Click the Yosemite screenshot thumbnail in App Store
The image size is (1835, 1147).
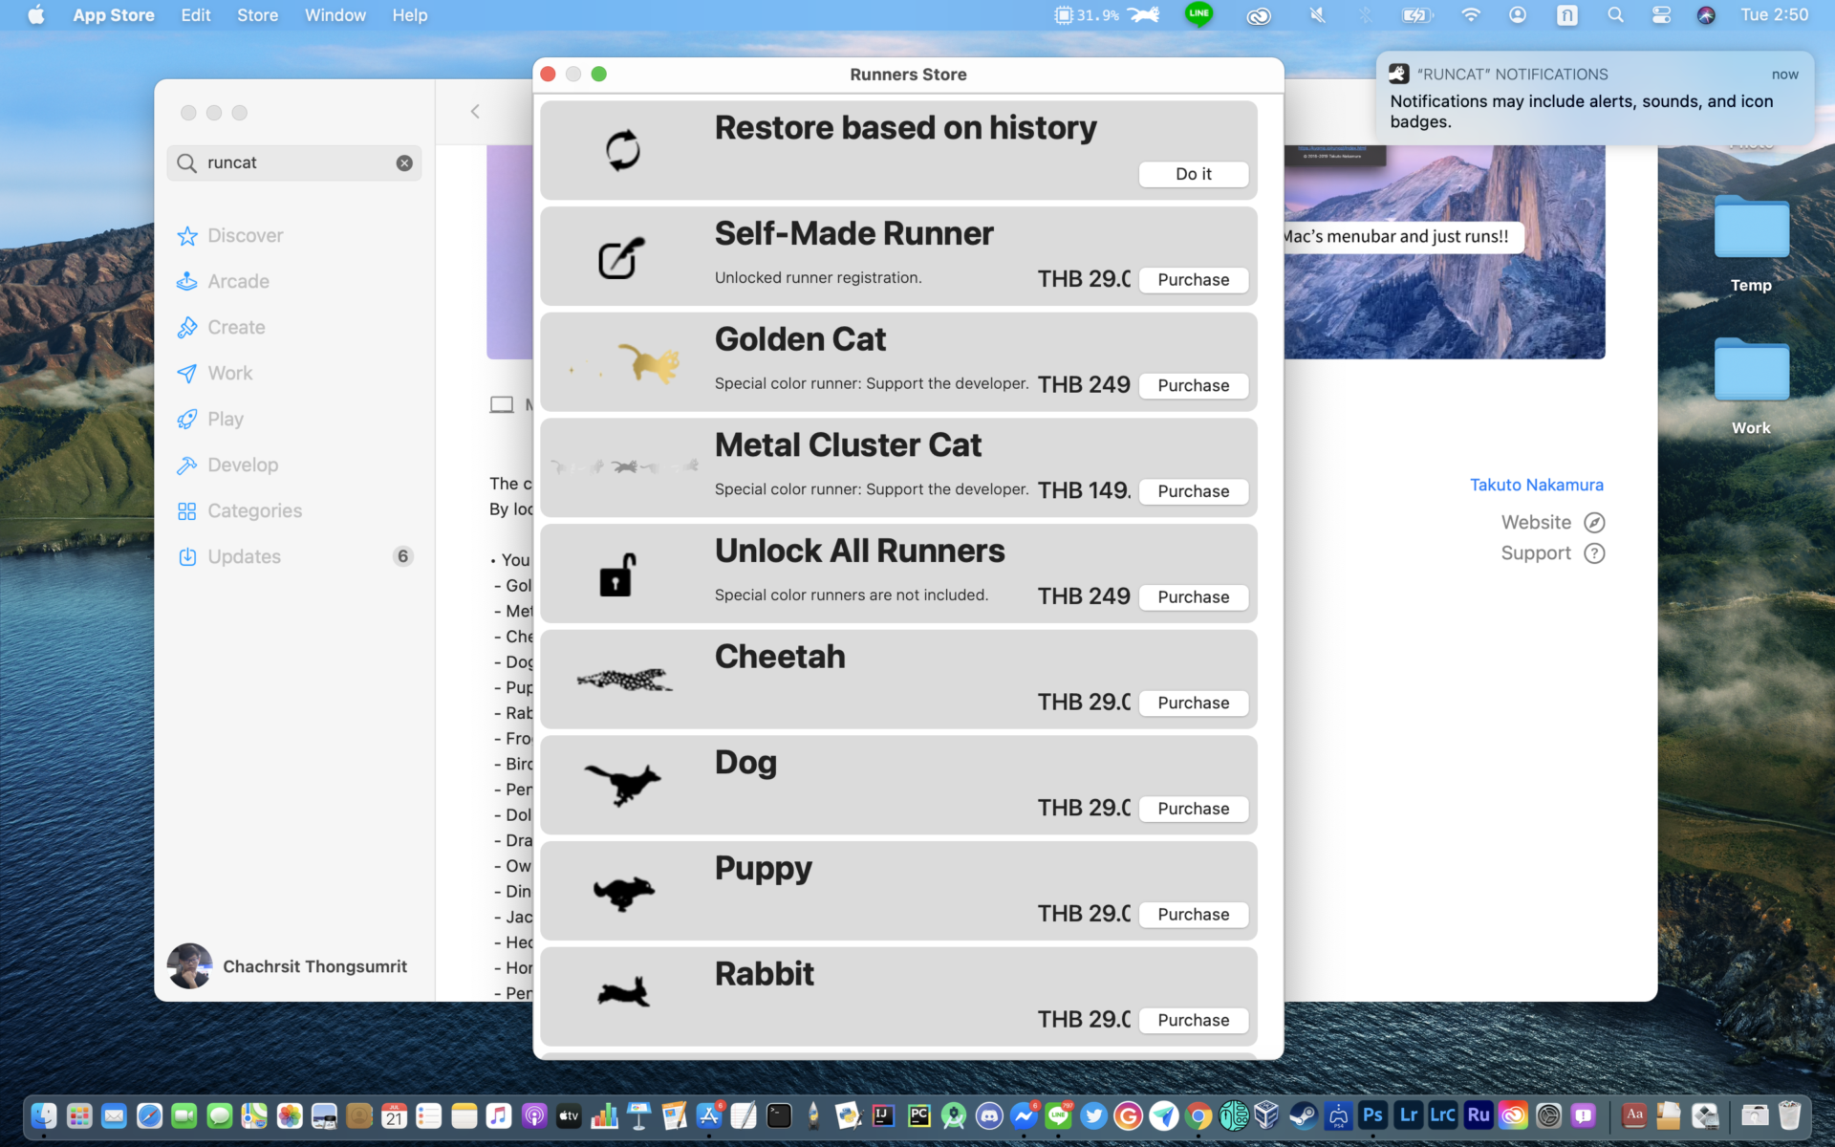[1444, 252]
